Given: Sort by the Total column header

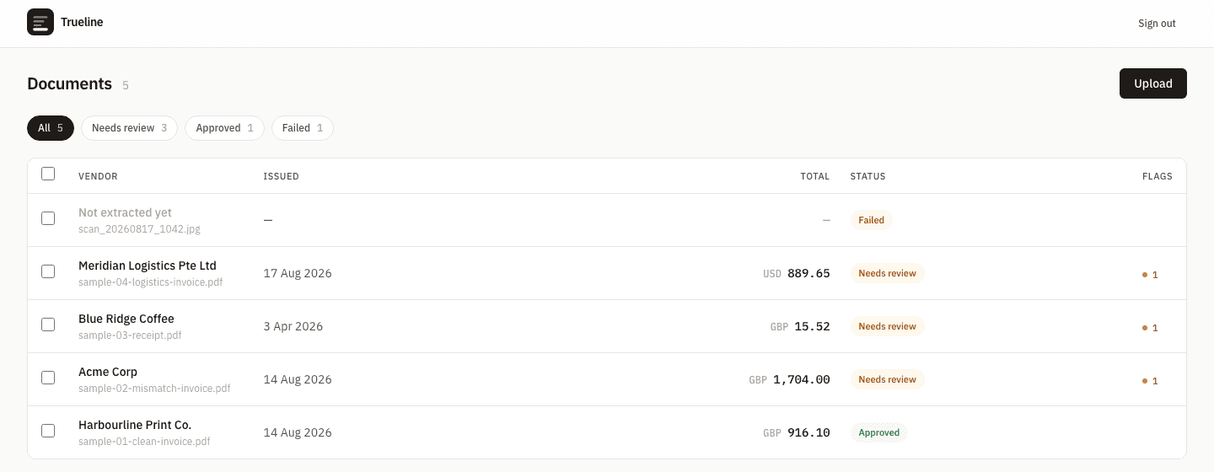Looking at the screenshot, I should [814, 176].
